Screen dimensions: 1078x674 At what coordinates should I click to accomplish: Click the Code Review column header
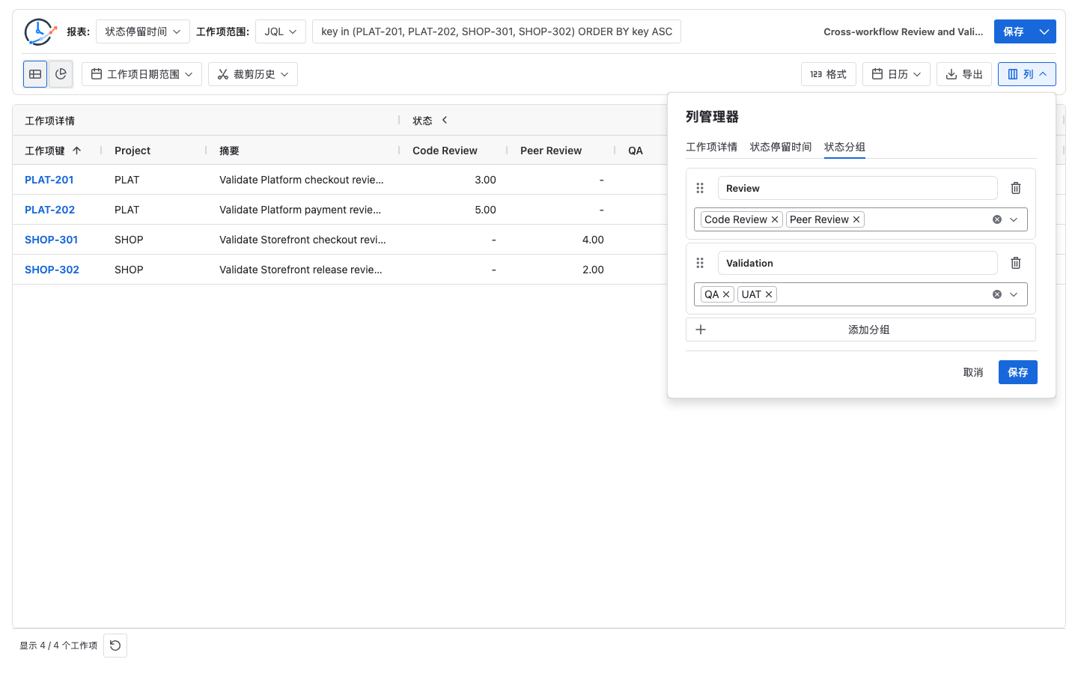(x=445, y=151)
